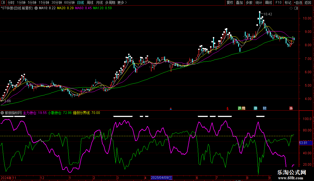The width and height of the screenshot is (314, 181).
Task: Expand the ST华微 main chart indicator dropdown
Action: pyautogui.click(x=36, y=8)
